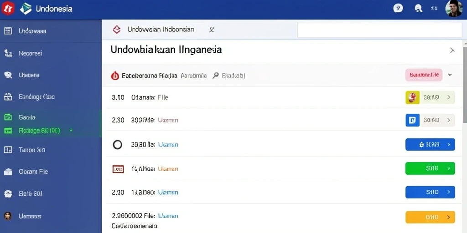Click the Undowaaa sidebar icon
The image size is (467, 233).
pos(8,31)
